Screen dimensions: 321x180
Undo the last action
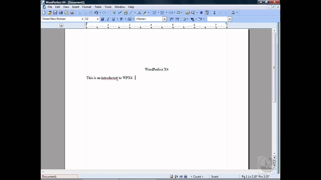tap(96, 13)
